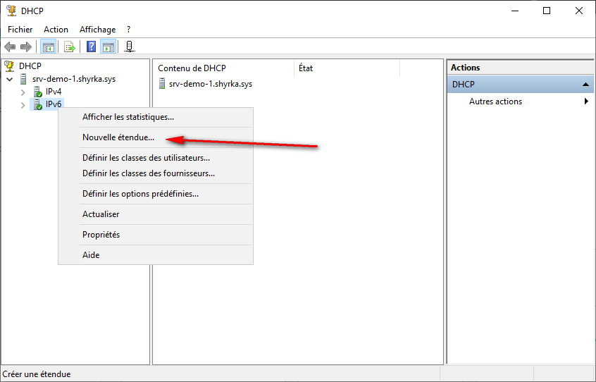Expand the IPv4 node chevron
This screenshot has height=382, width=596.
[x=23, y=92]
